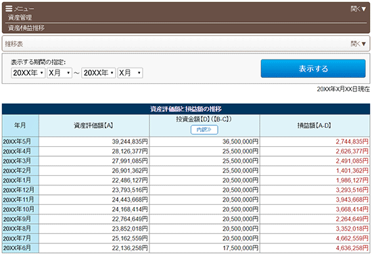Click asset value 24,168,414円
This screenshot has height=255, width=372.
[x=130, y=210]
